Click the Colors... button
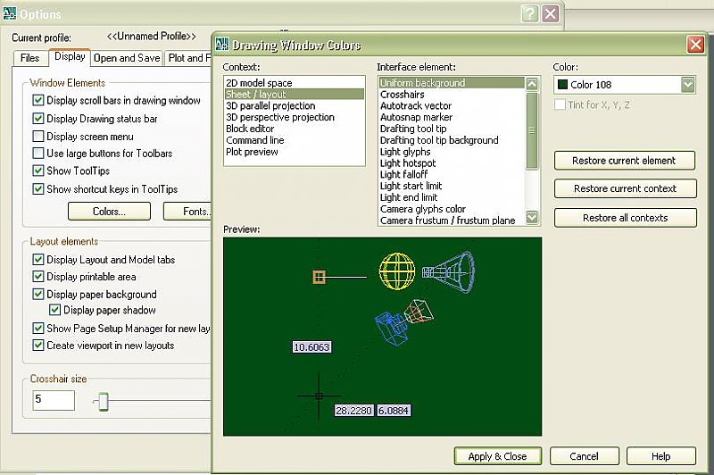This screenshot has height=475, width=714. tap(109, 212)
